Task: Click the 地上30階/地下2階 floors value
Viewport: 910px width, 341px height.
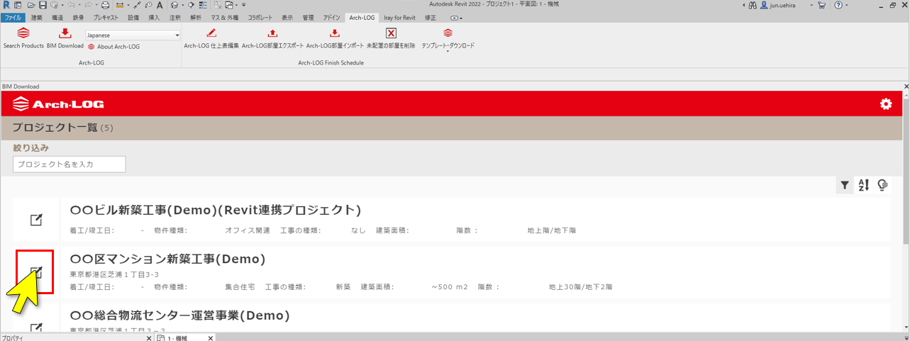Action: pos(580,287)
